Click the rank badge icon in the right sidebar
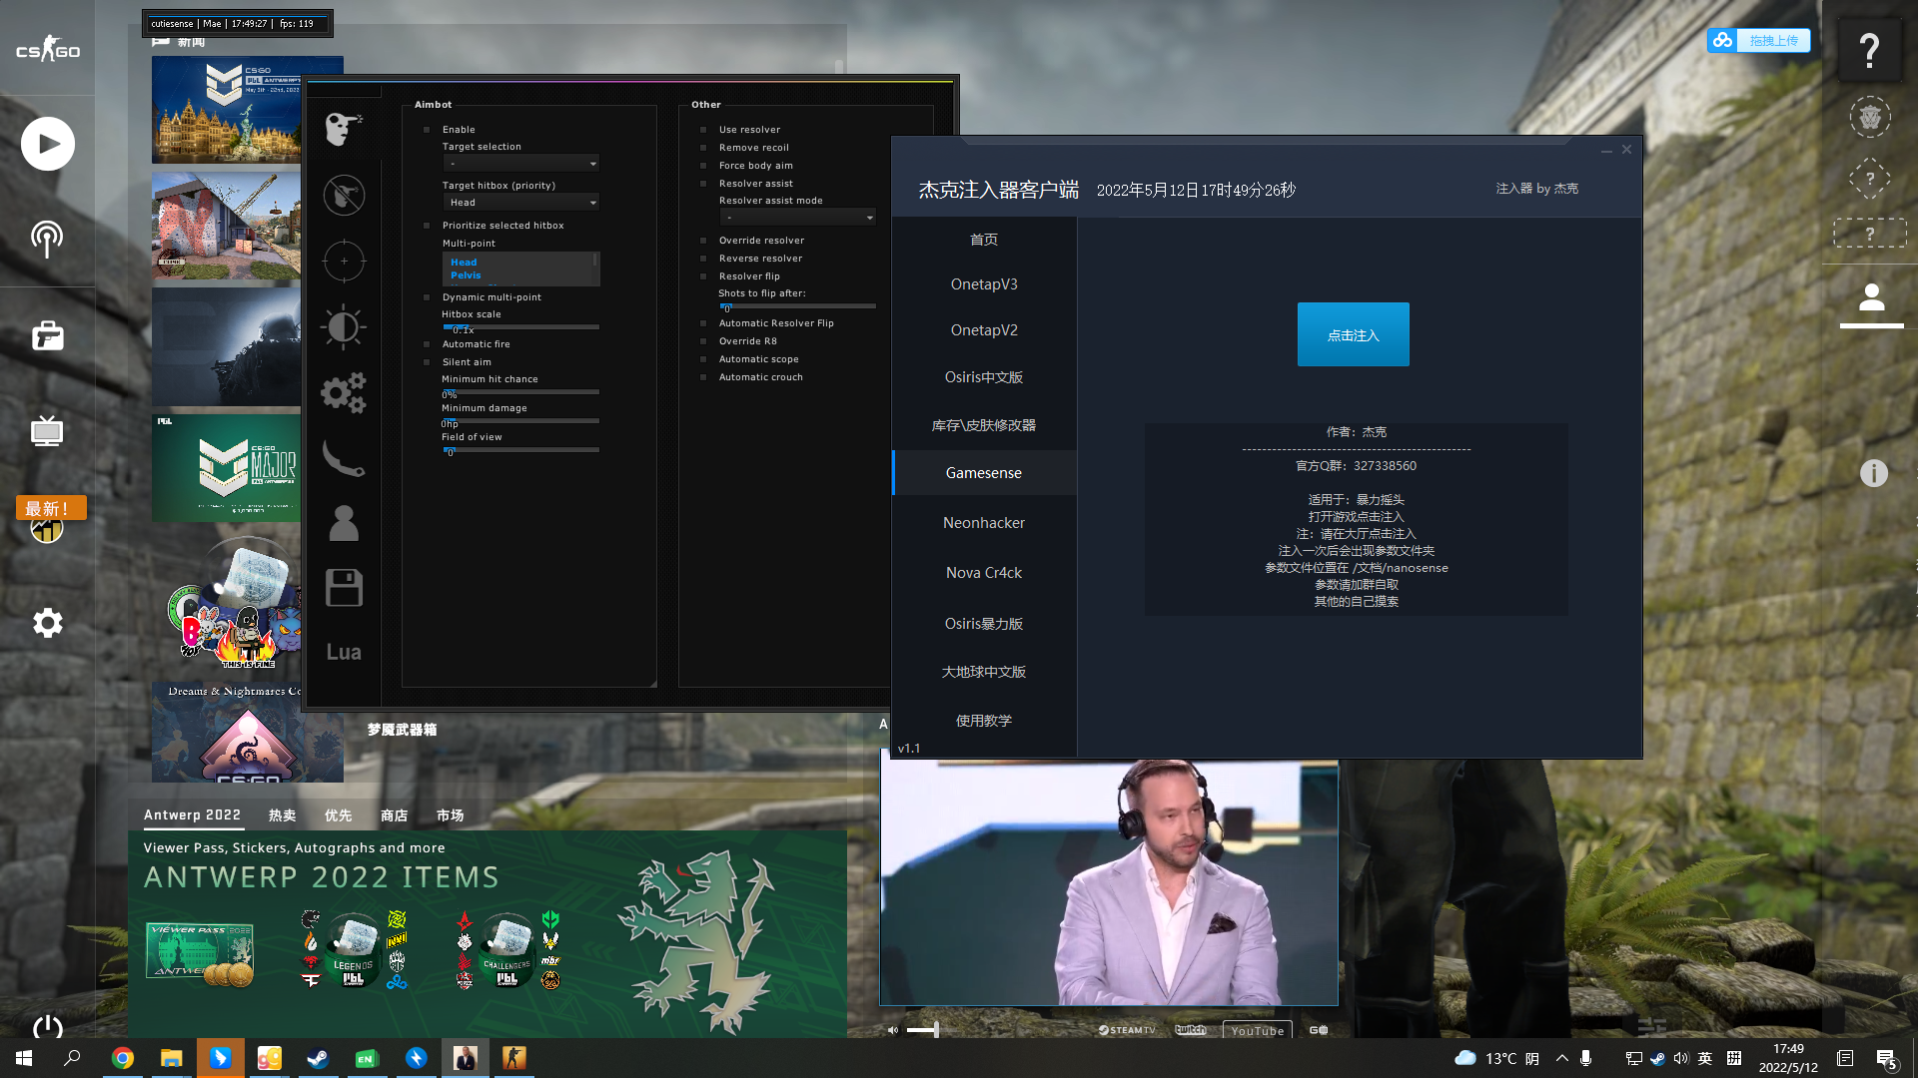1918x1078 pixels. click(1870, 118)
